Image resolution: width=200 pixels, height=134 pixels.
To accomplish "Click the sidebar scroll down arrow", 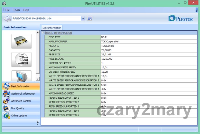I will tap(37, 79).
